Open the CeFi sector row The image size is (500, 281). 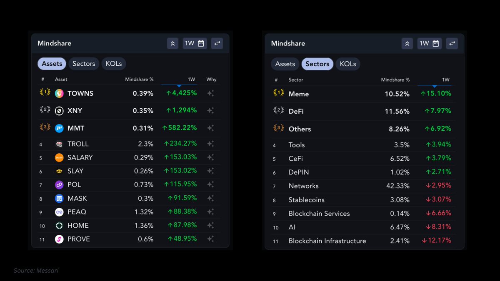pyautogui.click(x=363, y=159)
